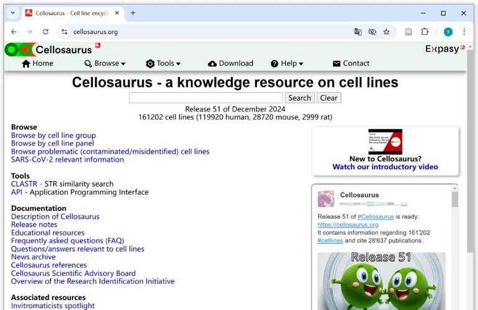
Task: Open the Contact page
Action: (351, 63)
